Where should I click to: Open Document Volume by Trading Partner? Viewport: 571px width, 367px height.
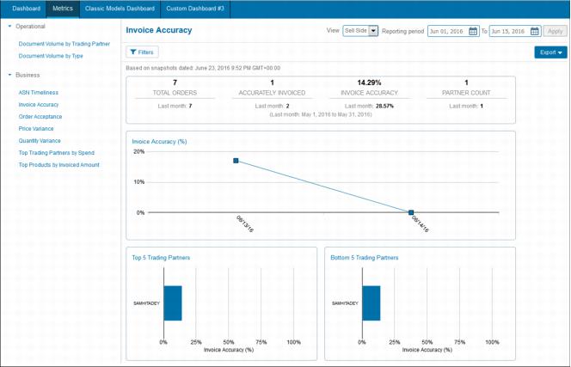64,44
